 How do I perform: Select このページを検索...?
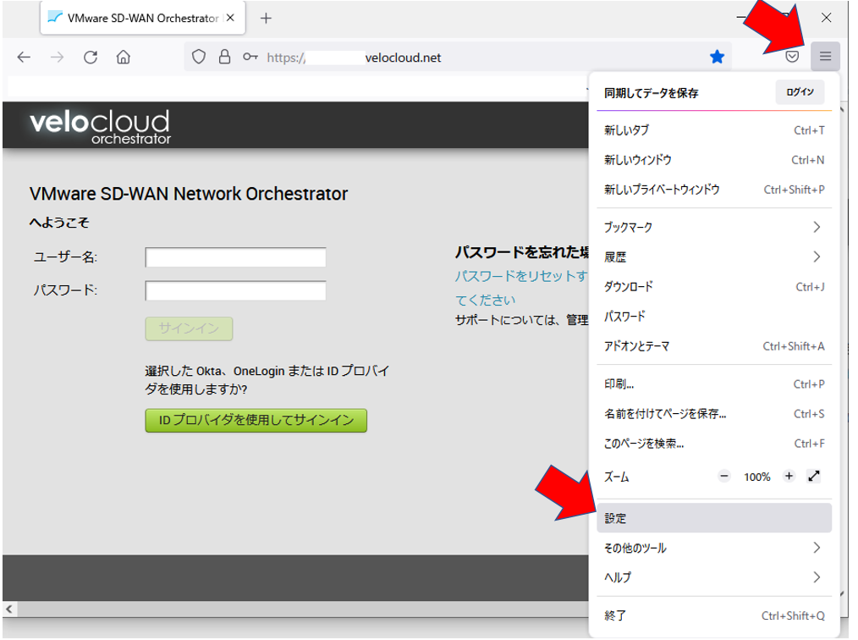(714, 444)
